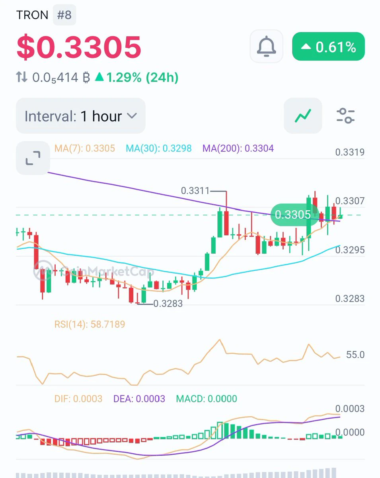The width and height of the screenshot is (380, 478).
Task: Open chart indicator settings sliders icon
Action: pos(345,116)
